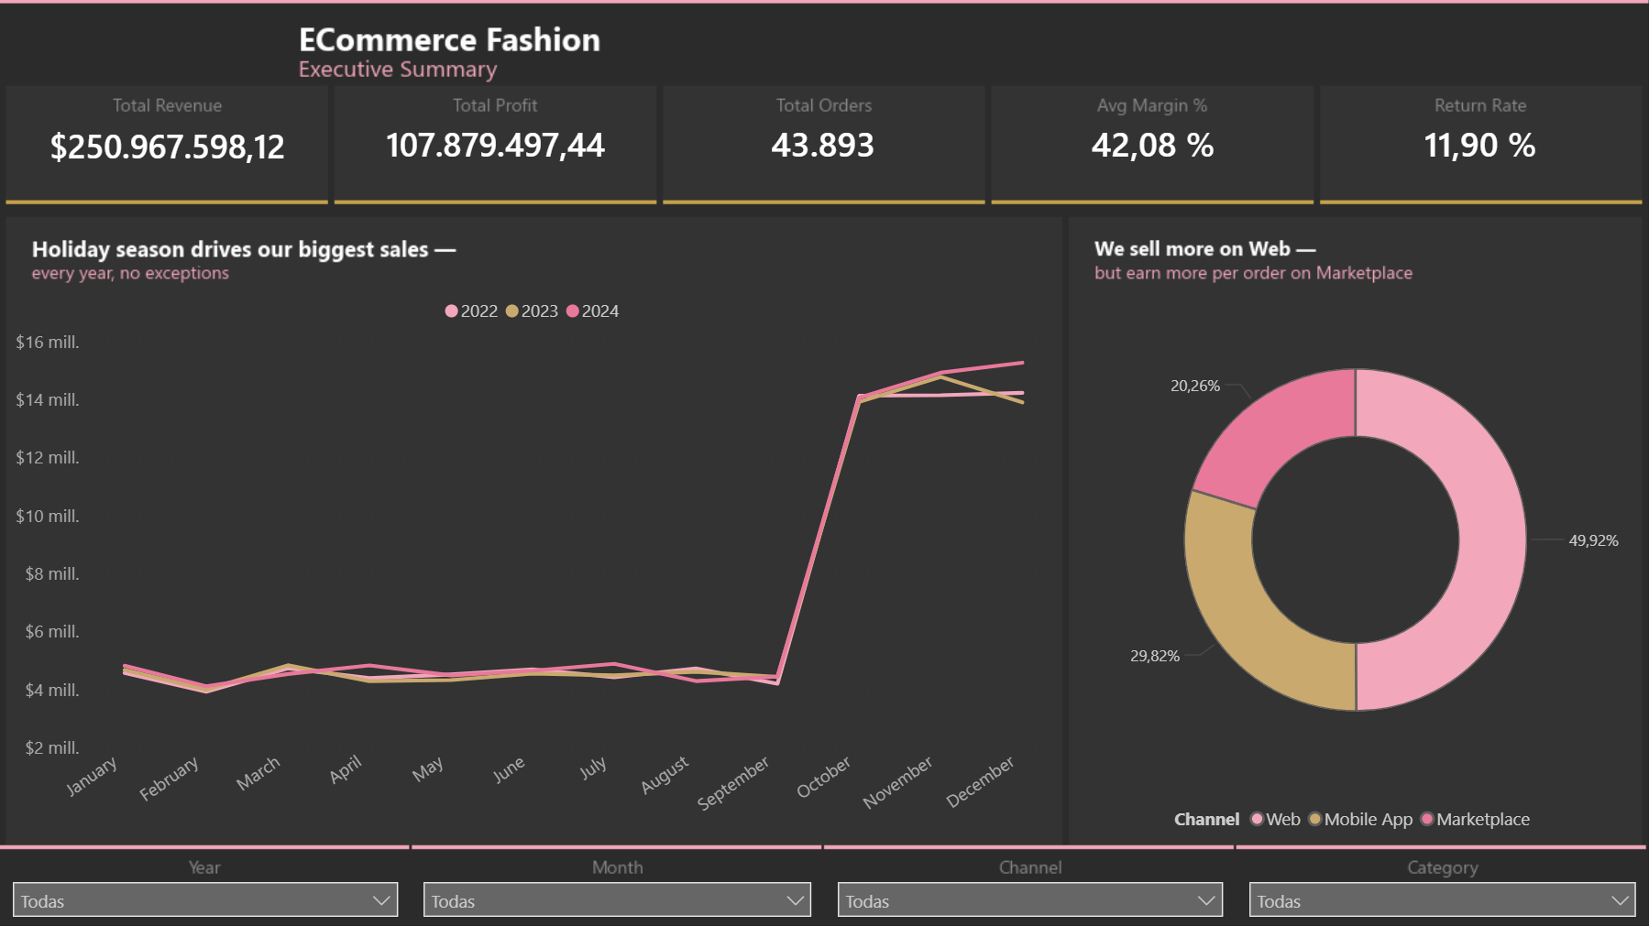Select the 2024 legend marker above the line chart
Screen dimensions: 1649x926
click(x=576, y=311)
